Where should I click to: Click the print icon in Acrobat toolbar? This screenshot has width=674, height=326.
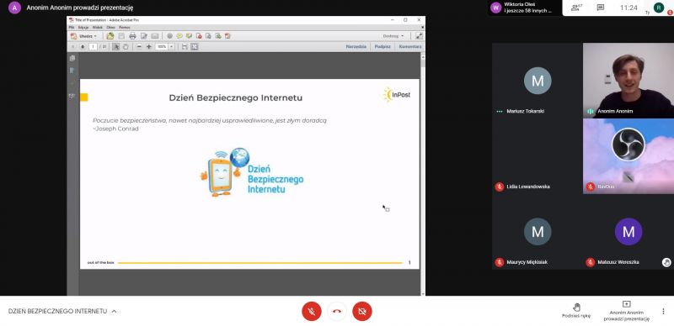132,36
